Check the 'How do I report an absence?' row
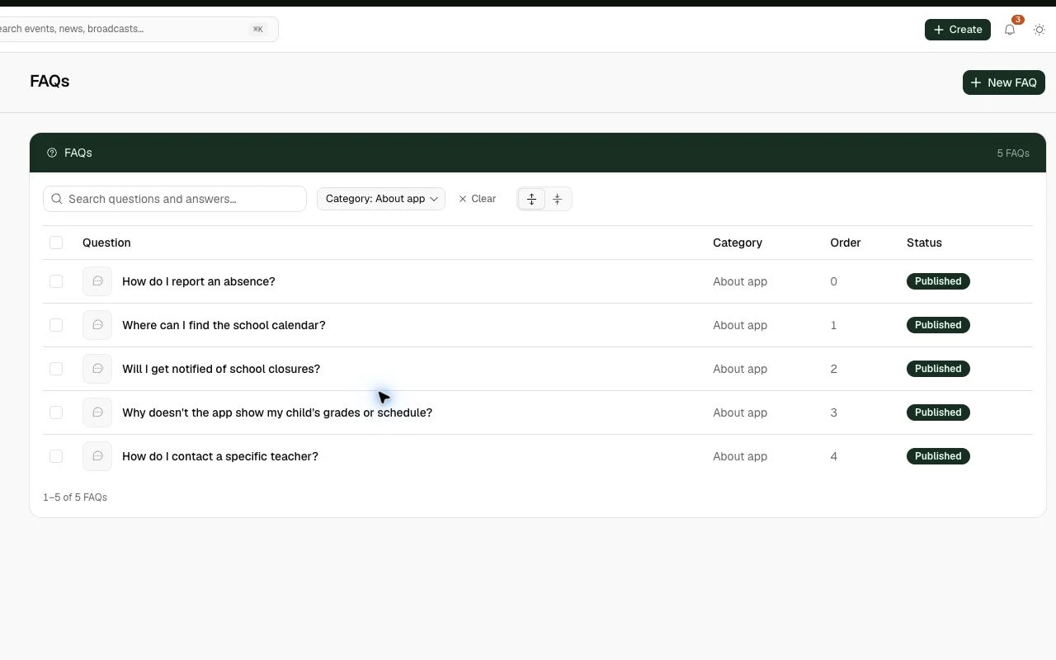Screen dimensions: 1056x660 click(x=56, y=281)
